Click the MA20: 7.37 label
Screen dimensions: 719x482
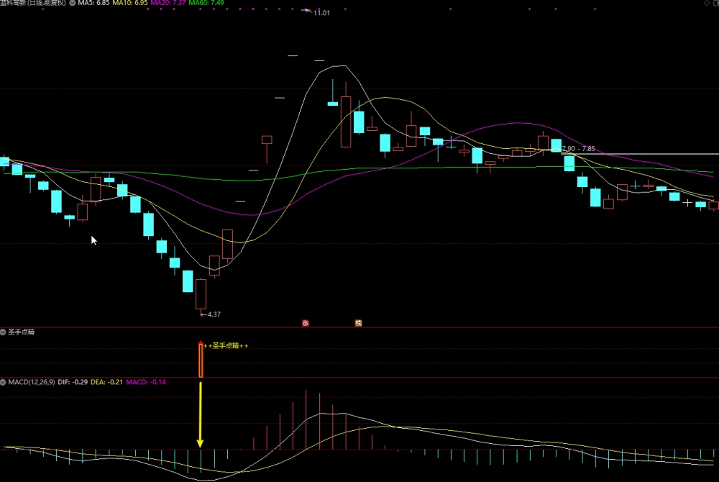point(168,3)
